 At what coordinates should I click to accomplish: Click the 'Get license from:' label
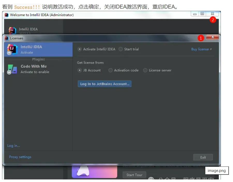click(91, 62)
